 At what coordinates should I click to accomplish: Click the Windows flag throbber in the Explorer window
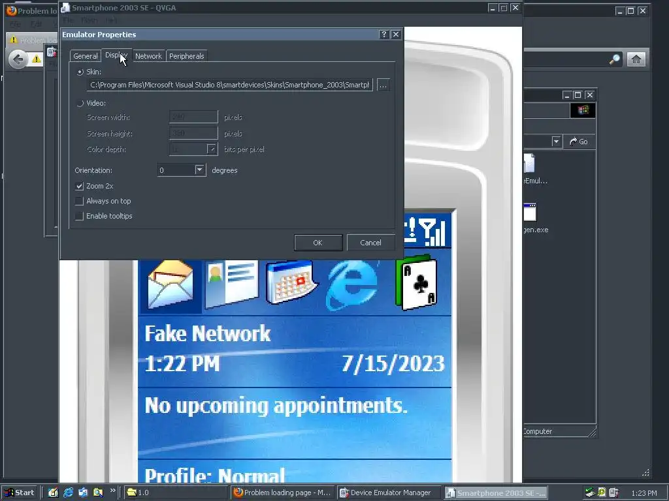point(582,110)
